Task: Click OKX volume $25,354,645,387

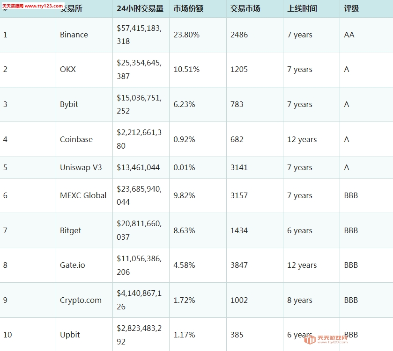Action: (139, 70)
